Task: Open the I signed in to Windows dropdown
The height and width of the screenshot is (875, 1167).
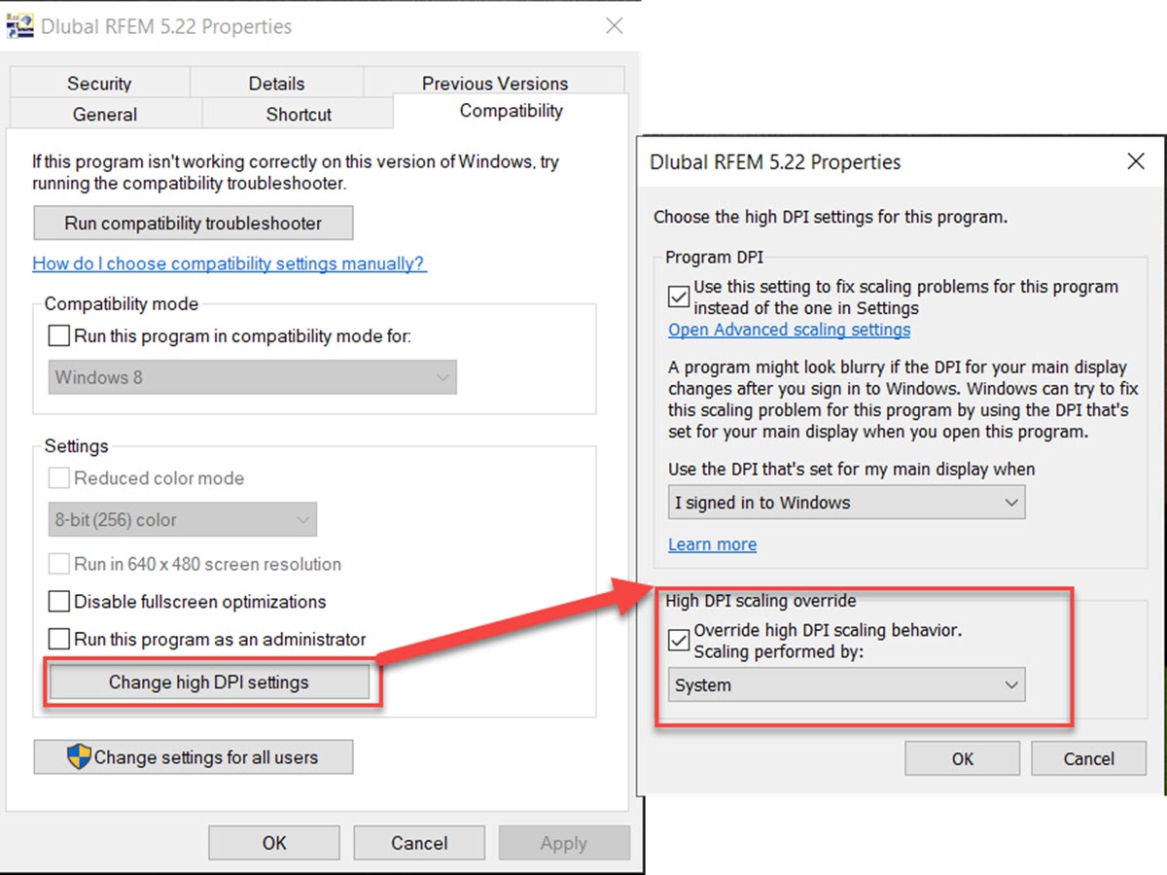Action: (x=846, y=503)
